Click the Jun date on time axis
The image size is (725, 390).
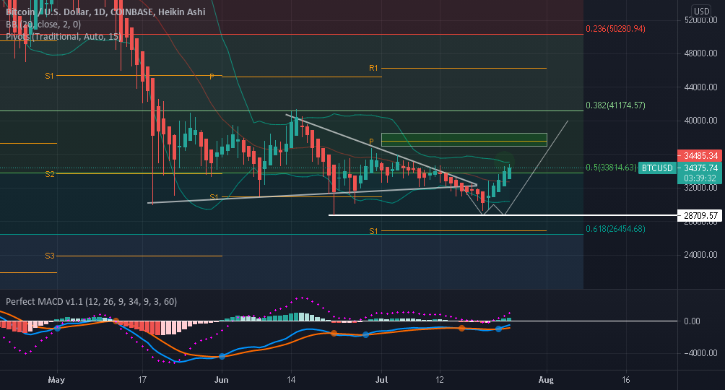click(x=222, y=380)
